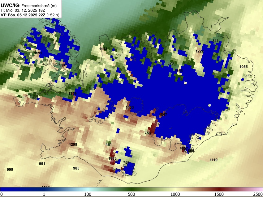The width and height of the screenshot is (263, 197).
Task: Click the 1433 height value on map
Action: [x=130, y=107]
